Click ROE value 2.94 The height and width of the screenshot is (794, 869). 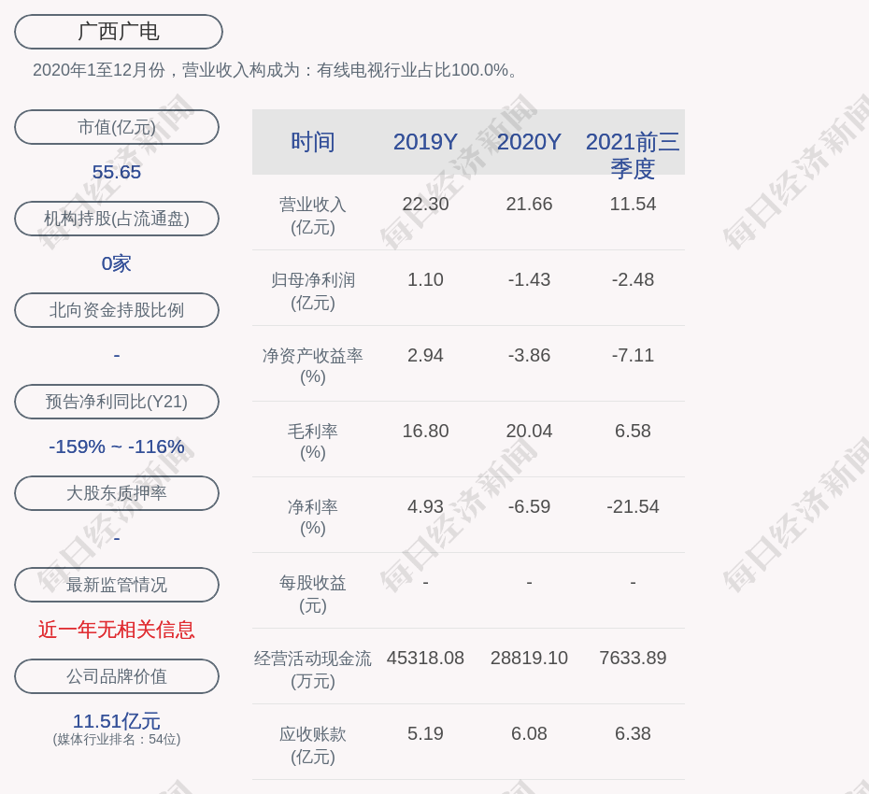tap(426, 355)
